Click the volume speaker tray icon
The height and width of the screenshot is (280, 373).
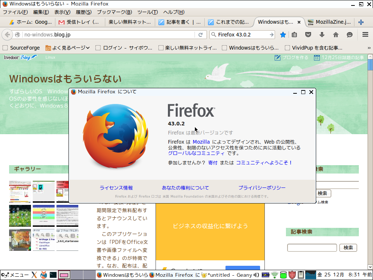click(256, 275)
